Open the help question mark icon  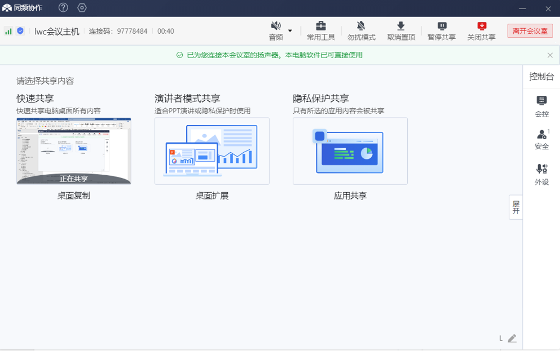[x=63, y=8]
